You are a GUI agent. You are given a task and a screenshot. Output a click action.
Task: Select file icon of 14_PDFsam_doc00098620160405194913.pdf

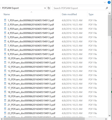click(x=5, y=75)
